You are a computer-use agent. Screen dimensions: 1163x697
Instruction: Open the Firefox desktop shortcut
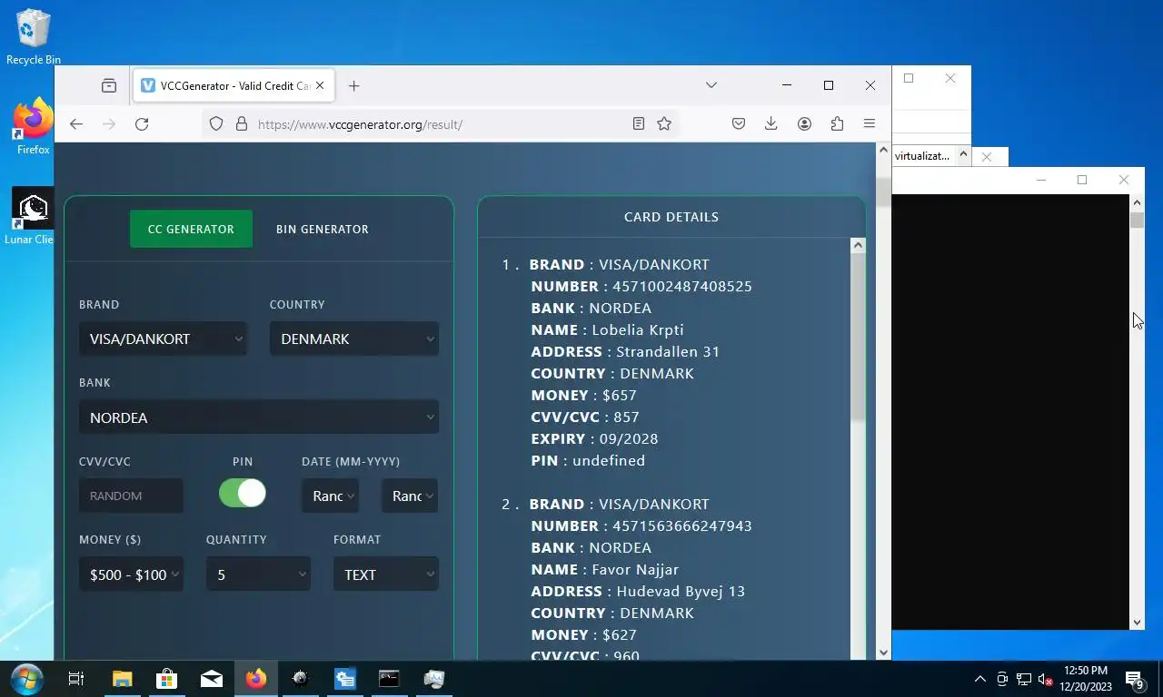tap(34, 127)
